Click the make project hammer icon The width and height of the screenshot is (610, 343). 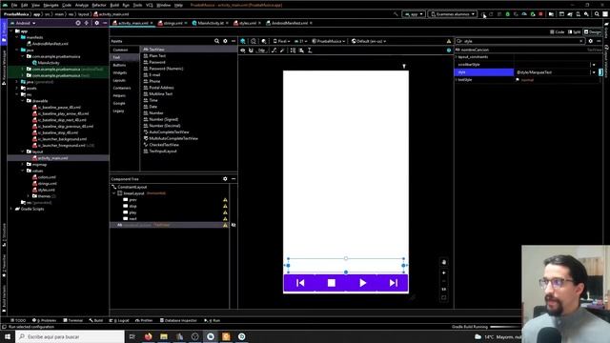pos(396,14)
